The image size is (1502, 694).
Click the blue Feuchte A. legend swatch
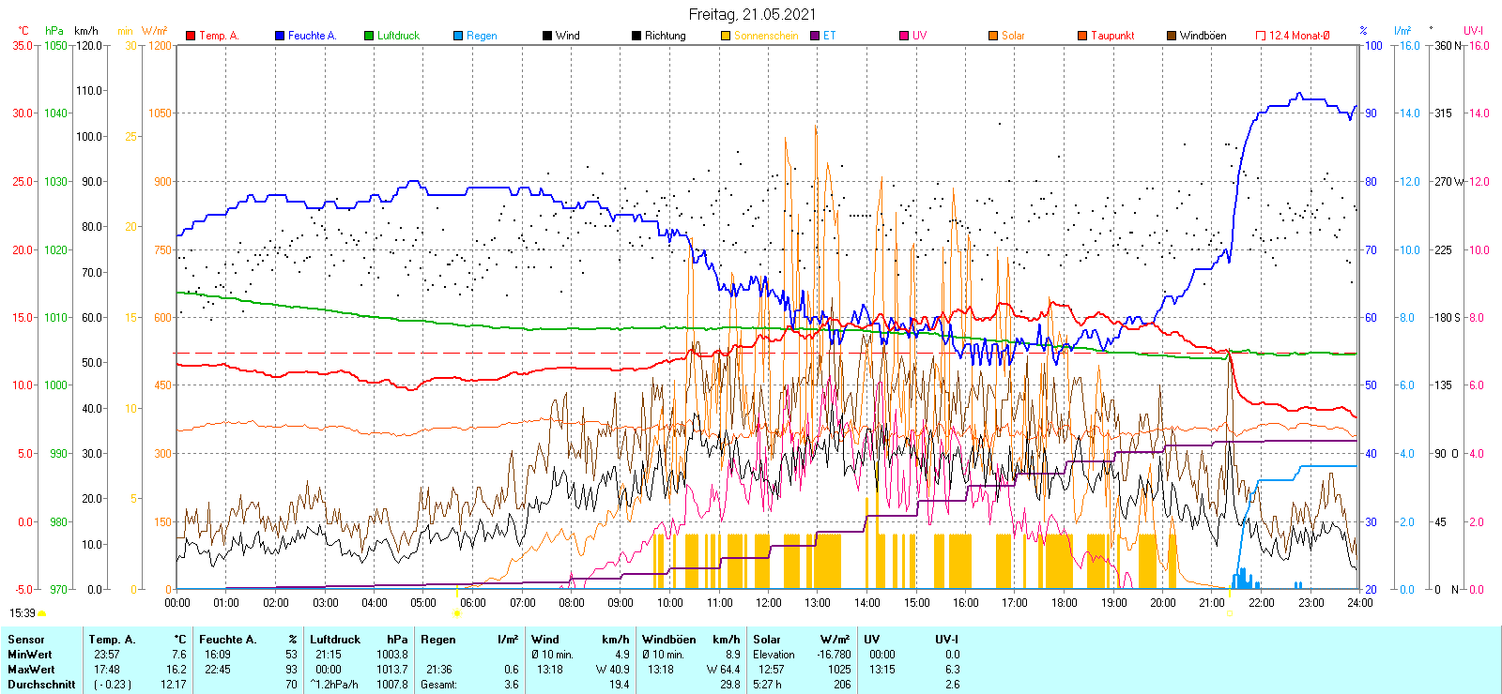280,36
